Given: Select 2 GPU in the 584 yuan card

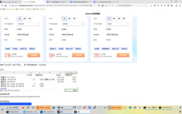Looking at the screenshot, I should pyautogui.click(x=69, y=18).
